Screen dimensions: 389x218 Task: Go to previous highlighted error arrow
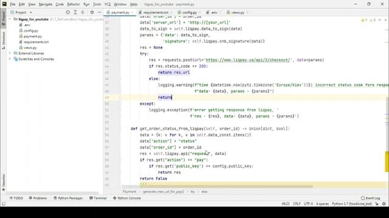[x=379, y=20]
